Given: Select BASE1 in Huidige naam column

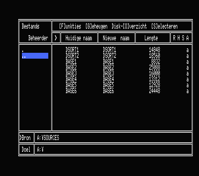Looking at the screenshot, I should [x=71, y=62].
